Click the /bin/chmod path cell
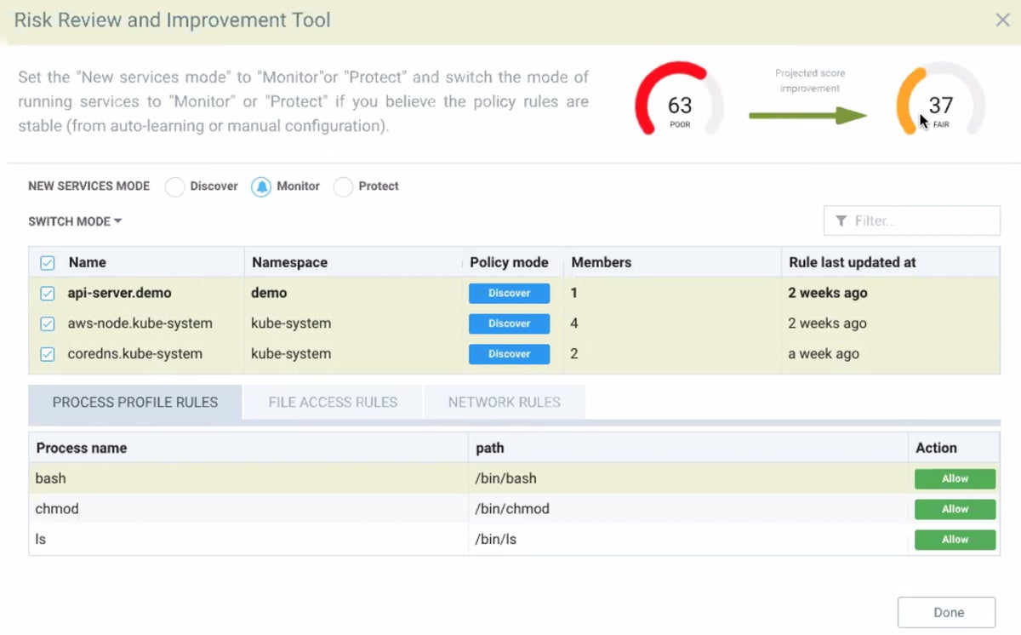1021x635 pixels. click(x=512, y=509)
